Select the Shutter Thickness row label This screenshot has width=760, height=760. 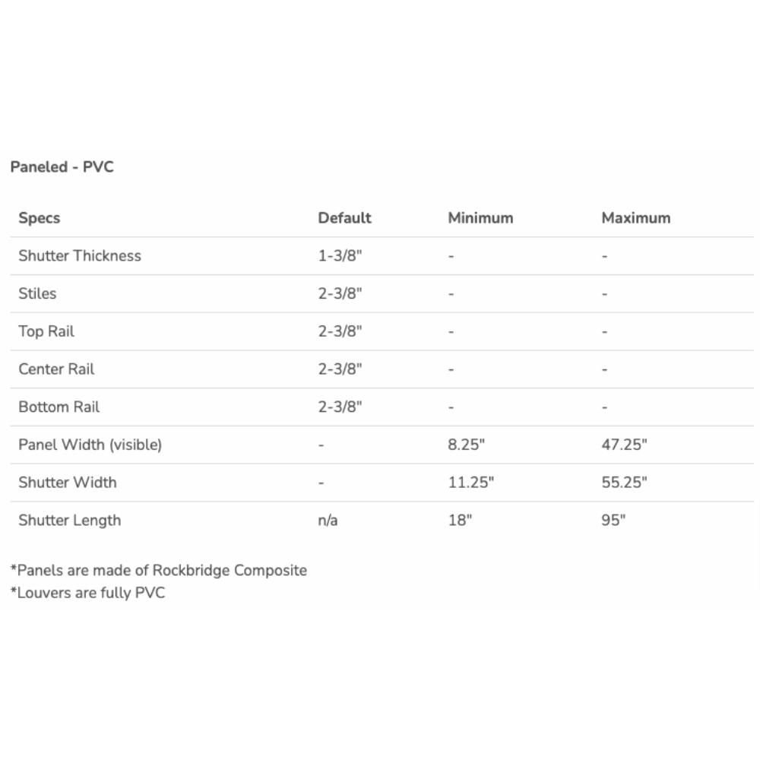(x=80, y=256)
